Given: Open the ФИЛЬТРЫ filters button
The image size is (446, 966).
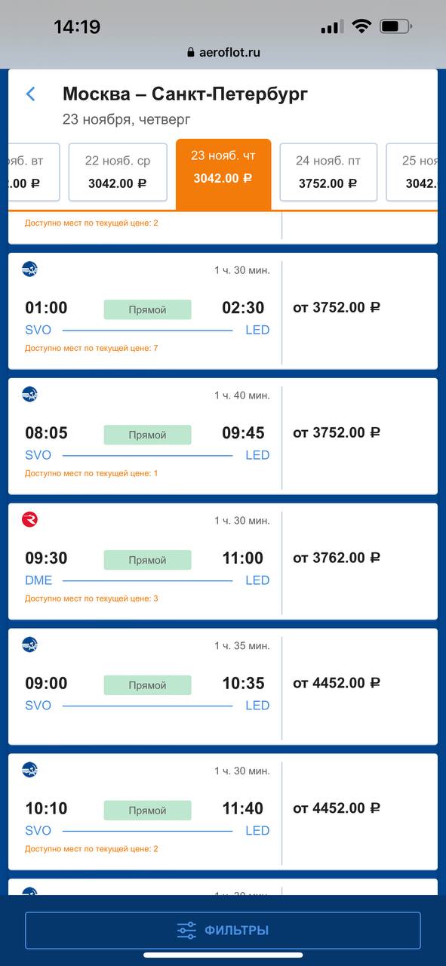Looking at the screenshot, I should pyautogui.click(x=223, y=931).
